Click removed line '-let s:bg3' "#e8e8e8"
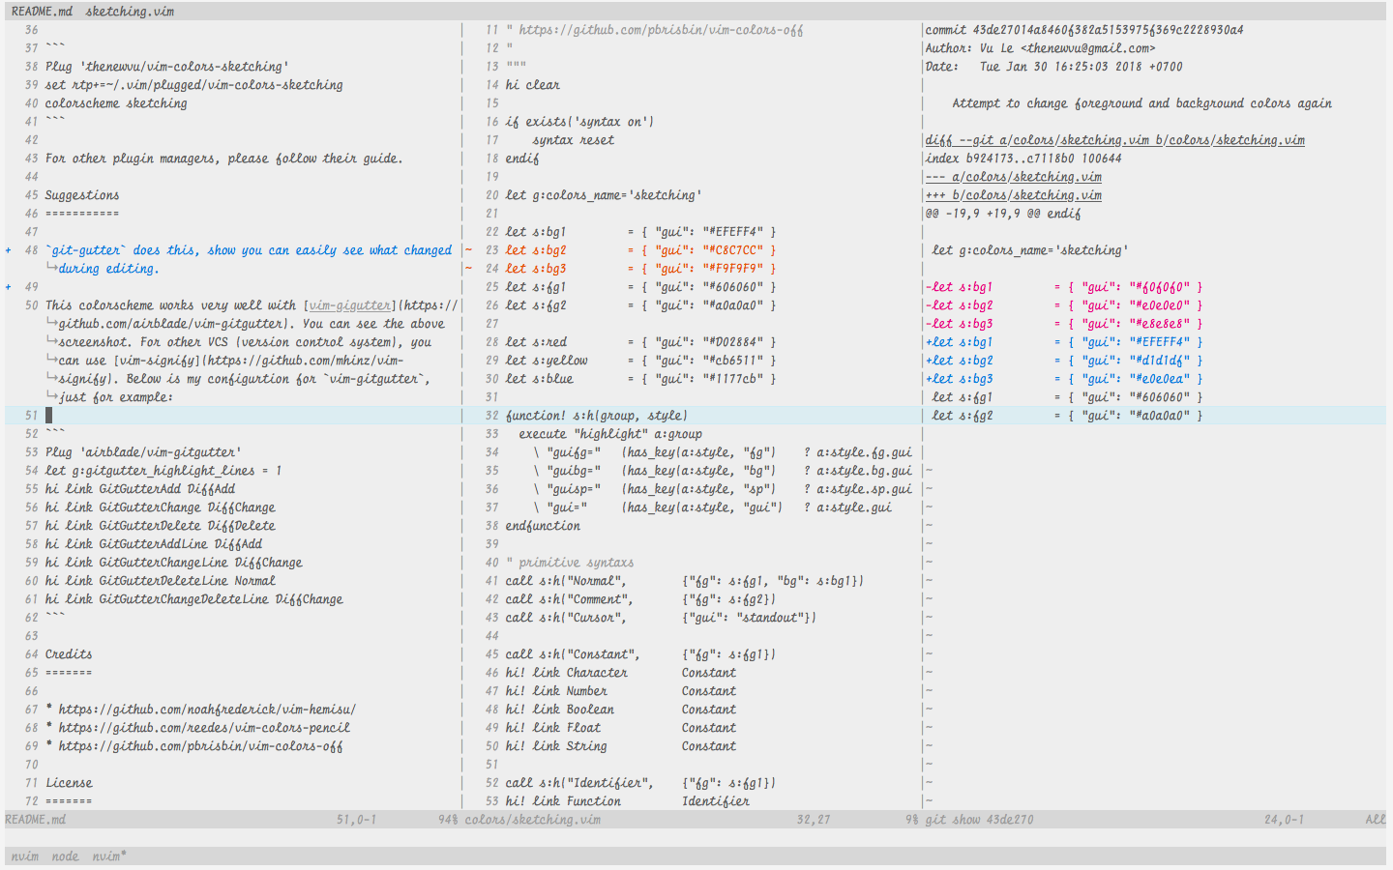1393x870 pixels. [x=1064, y=324]
